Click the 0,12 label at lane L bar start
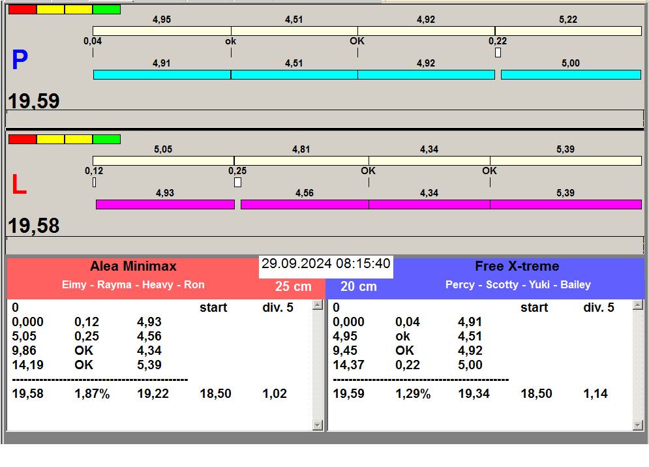The height and width of the screenshot is (467, 649). tap(94, 171)
